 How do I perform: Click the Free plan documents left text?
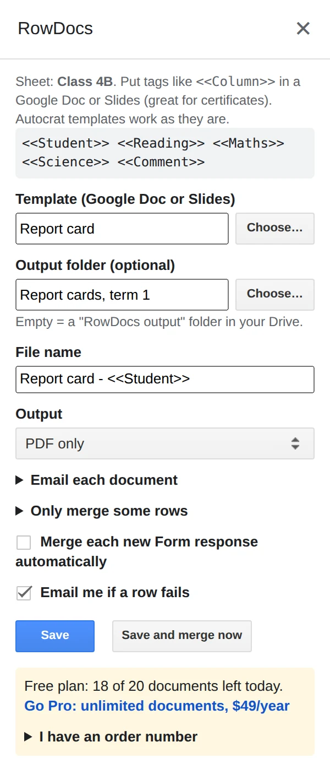[x=153, y=686]
